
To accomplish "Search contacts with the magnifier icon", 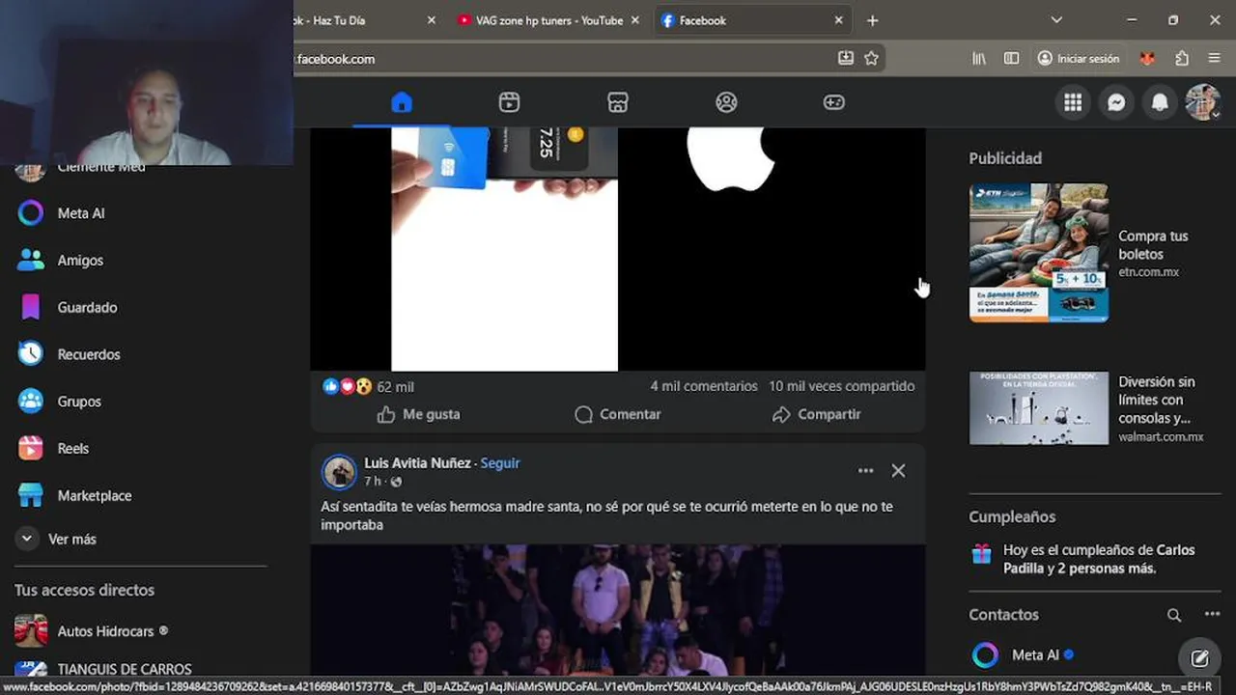I will 1174,615.
